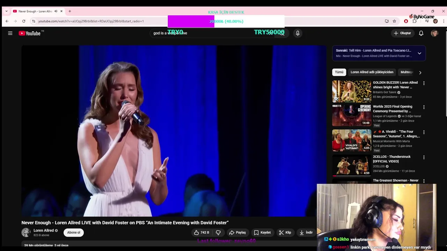Open the red adblock extension icon
The height and width of the screenshot is (251, 447).
pyautogui.click(x=406, y=21)
